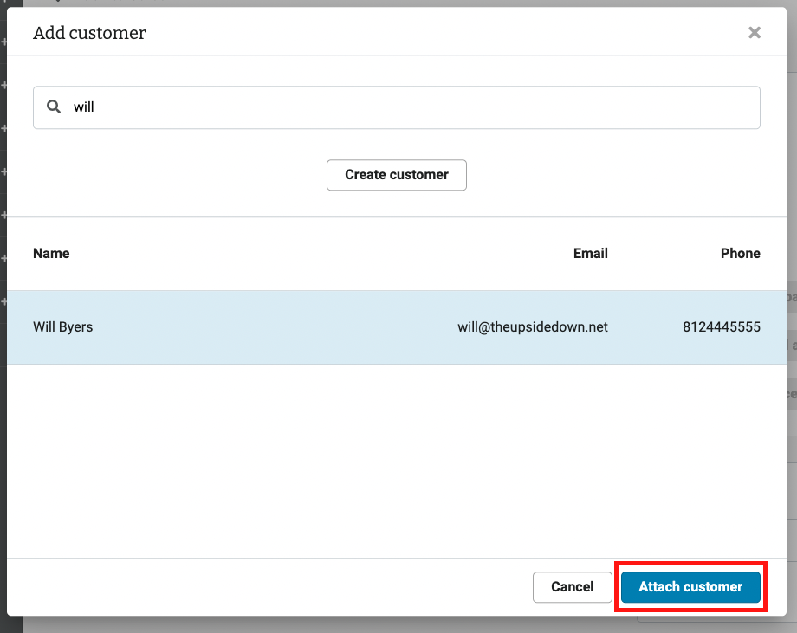The image size is (797, 633).
Task: Click the Phone column header
Action: 740,254
